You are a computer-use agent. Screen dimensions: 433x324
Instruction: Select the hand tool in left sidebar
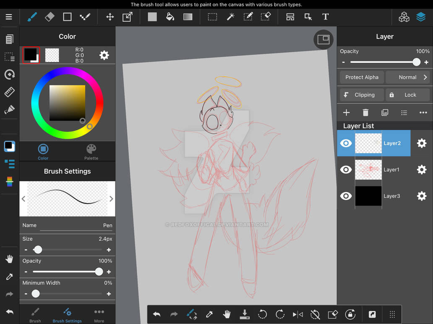click(x=9, y=259)
